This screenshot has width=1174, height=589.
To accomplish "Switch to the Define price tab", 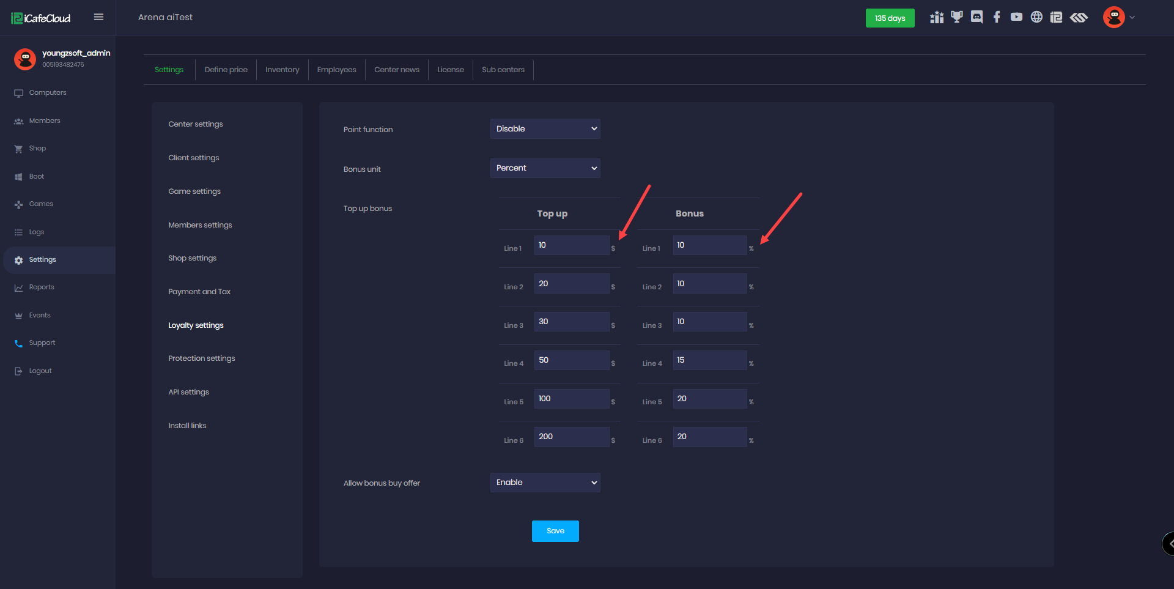I will pyautogui.click(x=226, y=70).
